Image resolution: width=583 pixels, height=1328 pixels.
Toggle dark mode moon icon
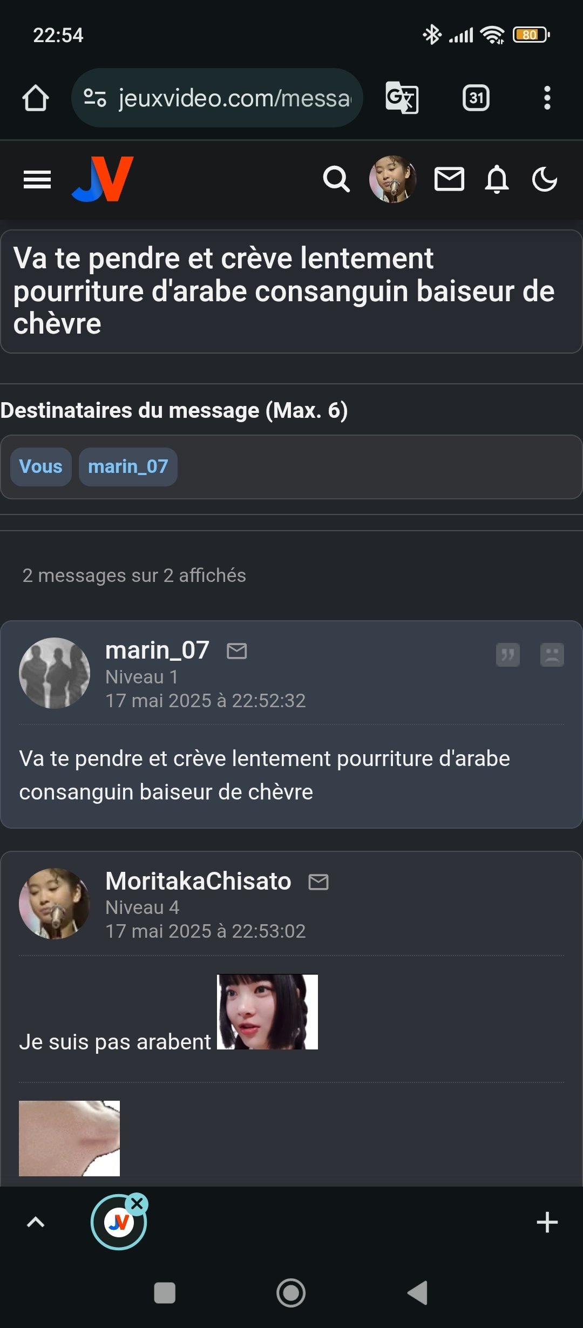pos(544,179)
